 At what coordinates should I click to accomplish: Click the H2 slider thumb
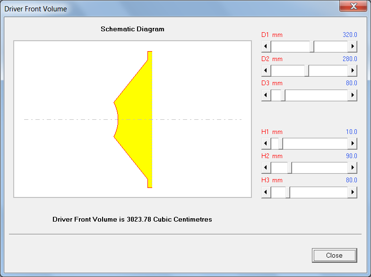tap(290, 168)
